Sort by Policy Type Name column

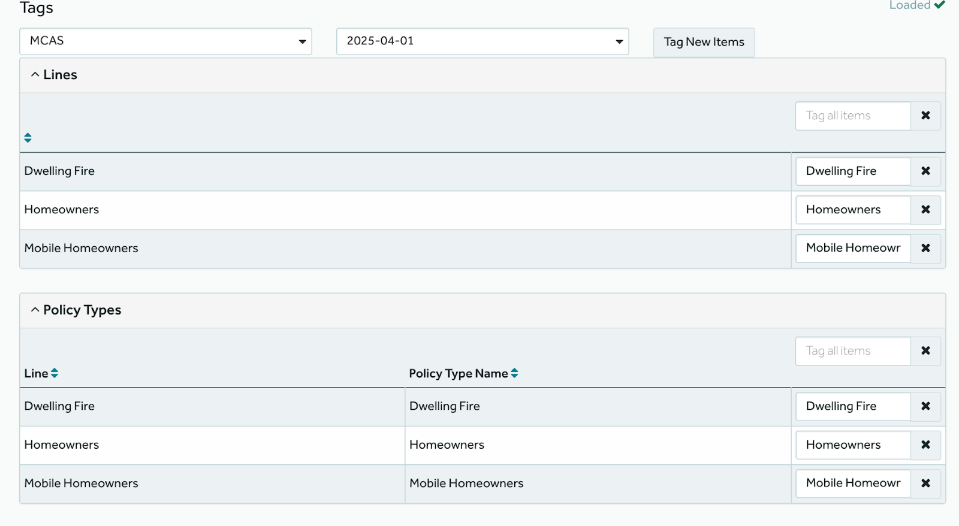tap(514, 373)
